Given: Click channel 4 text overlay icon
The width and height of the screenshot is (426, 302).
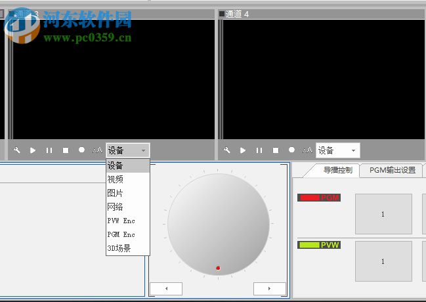Looking at the screenshot, I should 307,150.
